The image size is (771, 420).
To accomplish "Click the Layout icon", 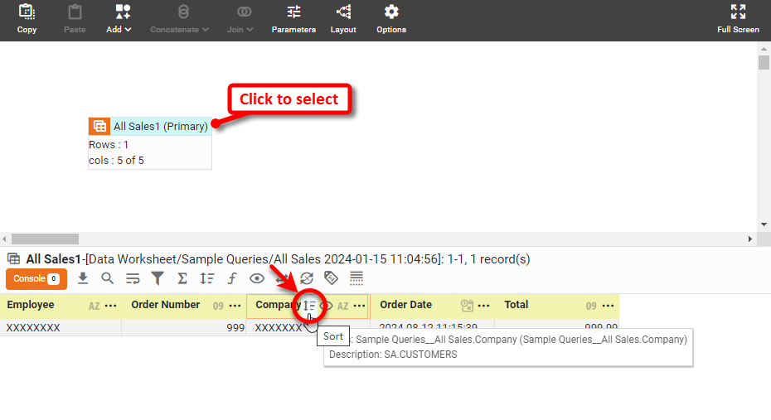I will click(343, 20).
